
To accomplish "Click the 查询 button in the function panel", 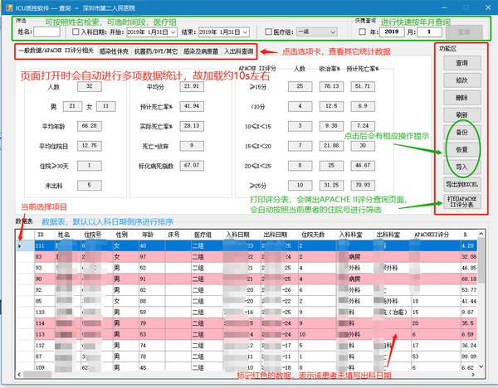I will [461, 63].
